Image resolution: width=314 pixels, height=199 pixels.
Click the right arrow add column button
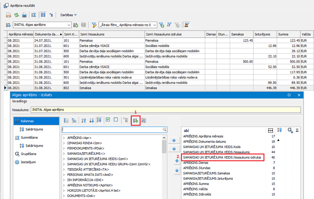coord(174,140)
